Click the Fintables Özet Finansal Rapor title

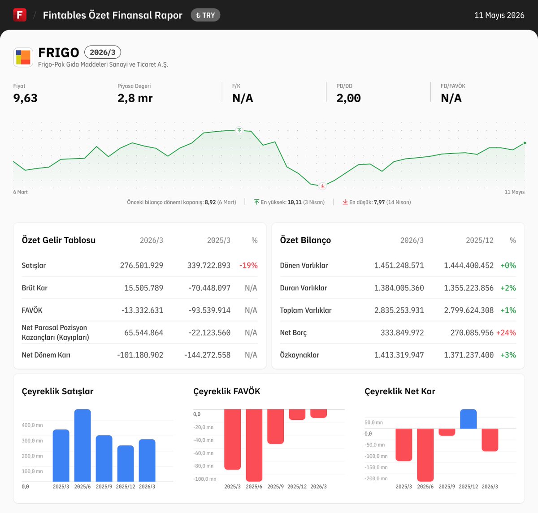[113, 15]
